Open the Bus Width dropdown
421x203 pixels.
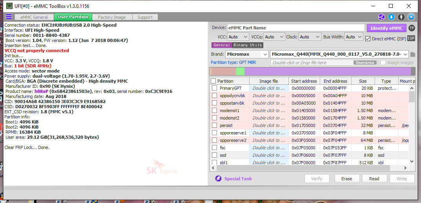coord(354,37)
